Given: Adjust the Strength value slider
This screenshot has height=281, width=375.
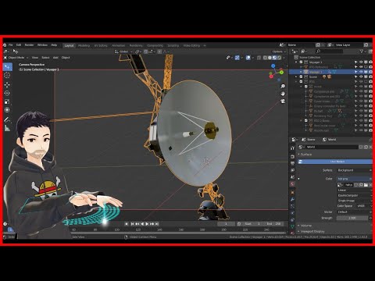Looking at the screenshot, I should [x=352, y=218].
